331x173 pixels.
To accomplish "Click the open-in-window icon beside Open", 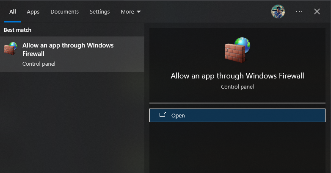I will 163,114.
